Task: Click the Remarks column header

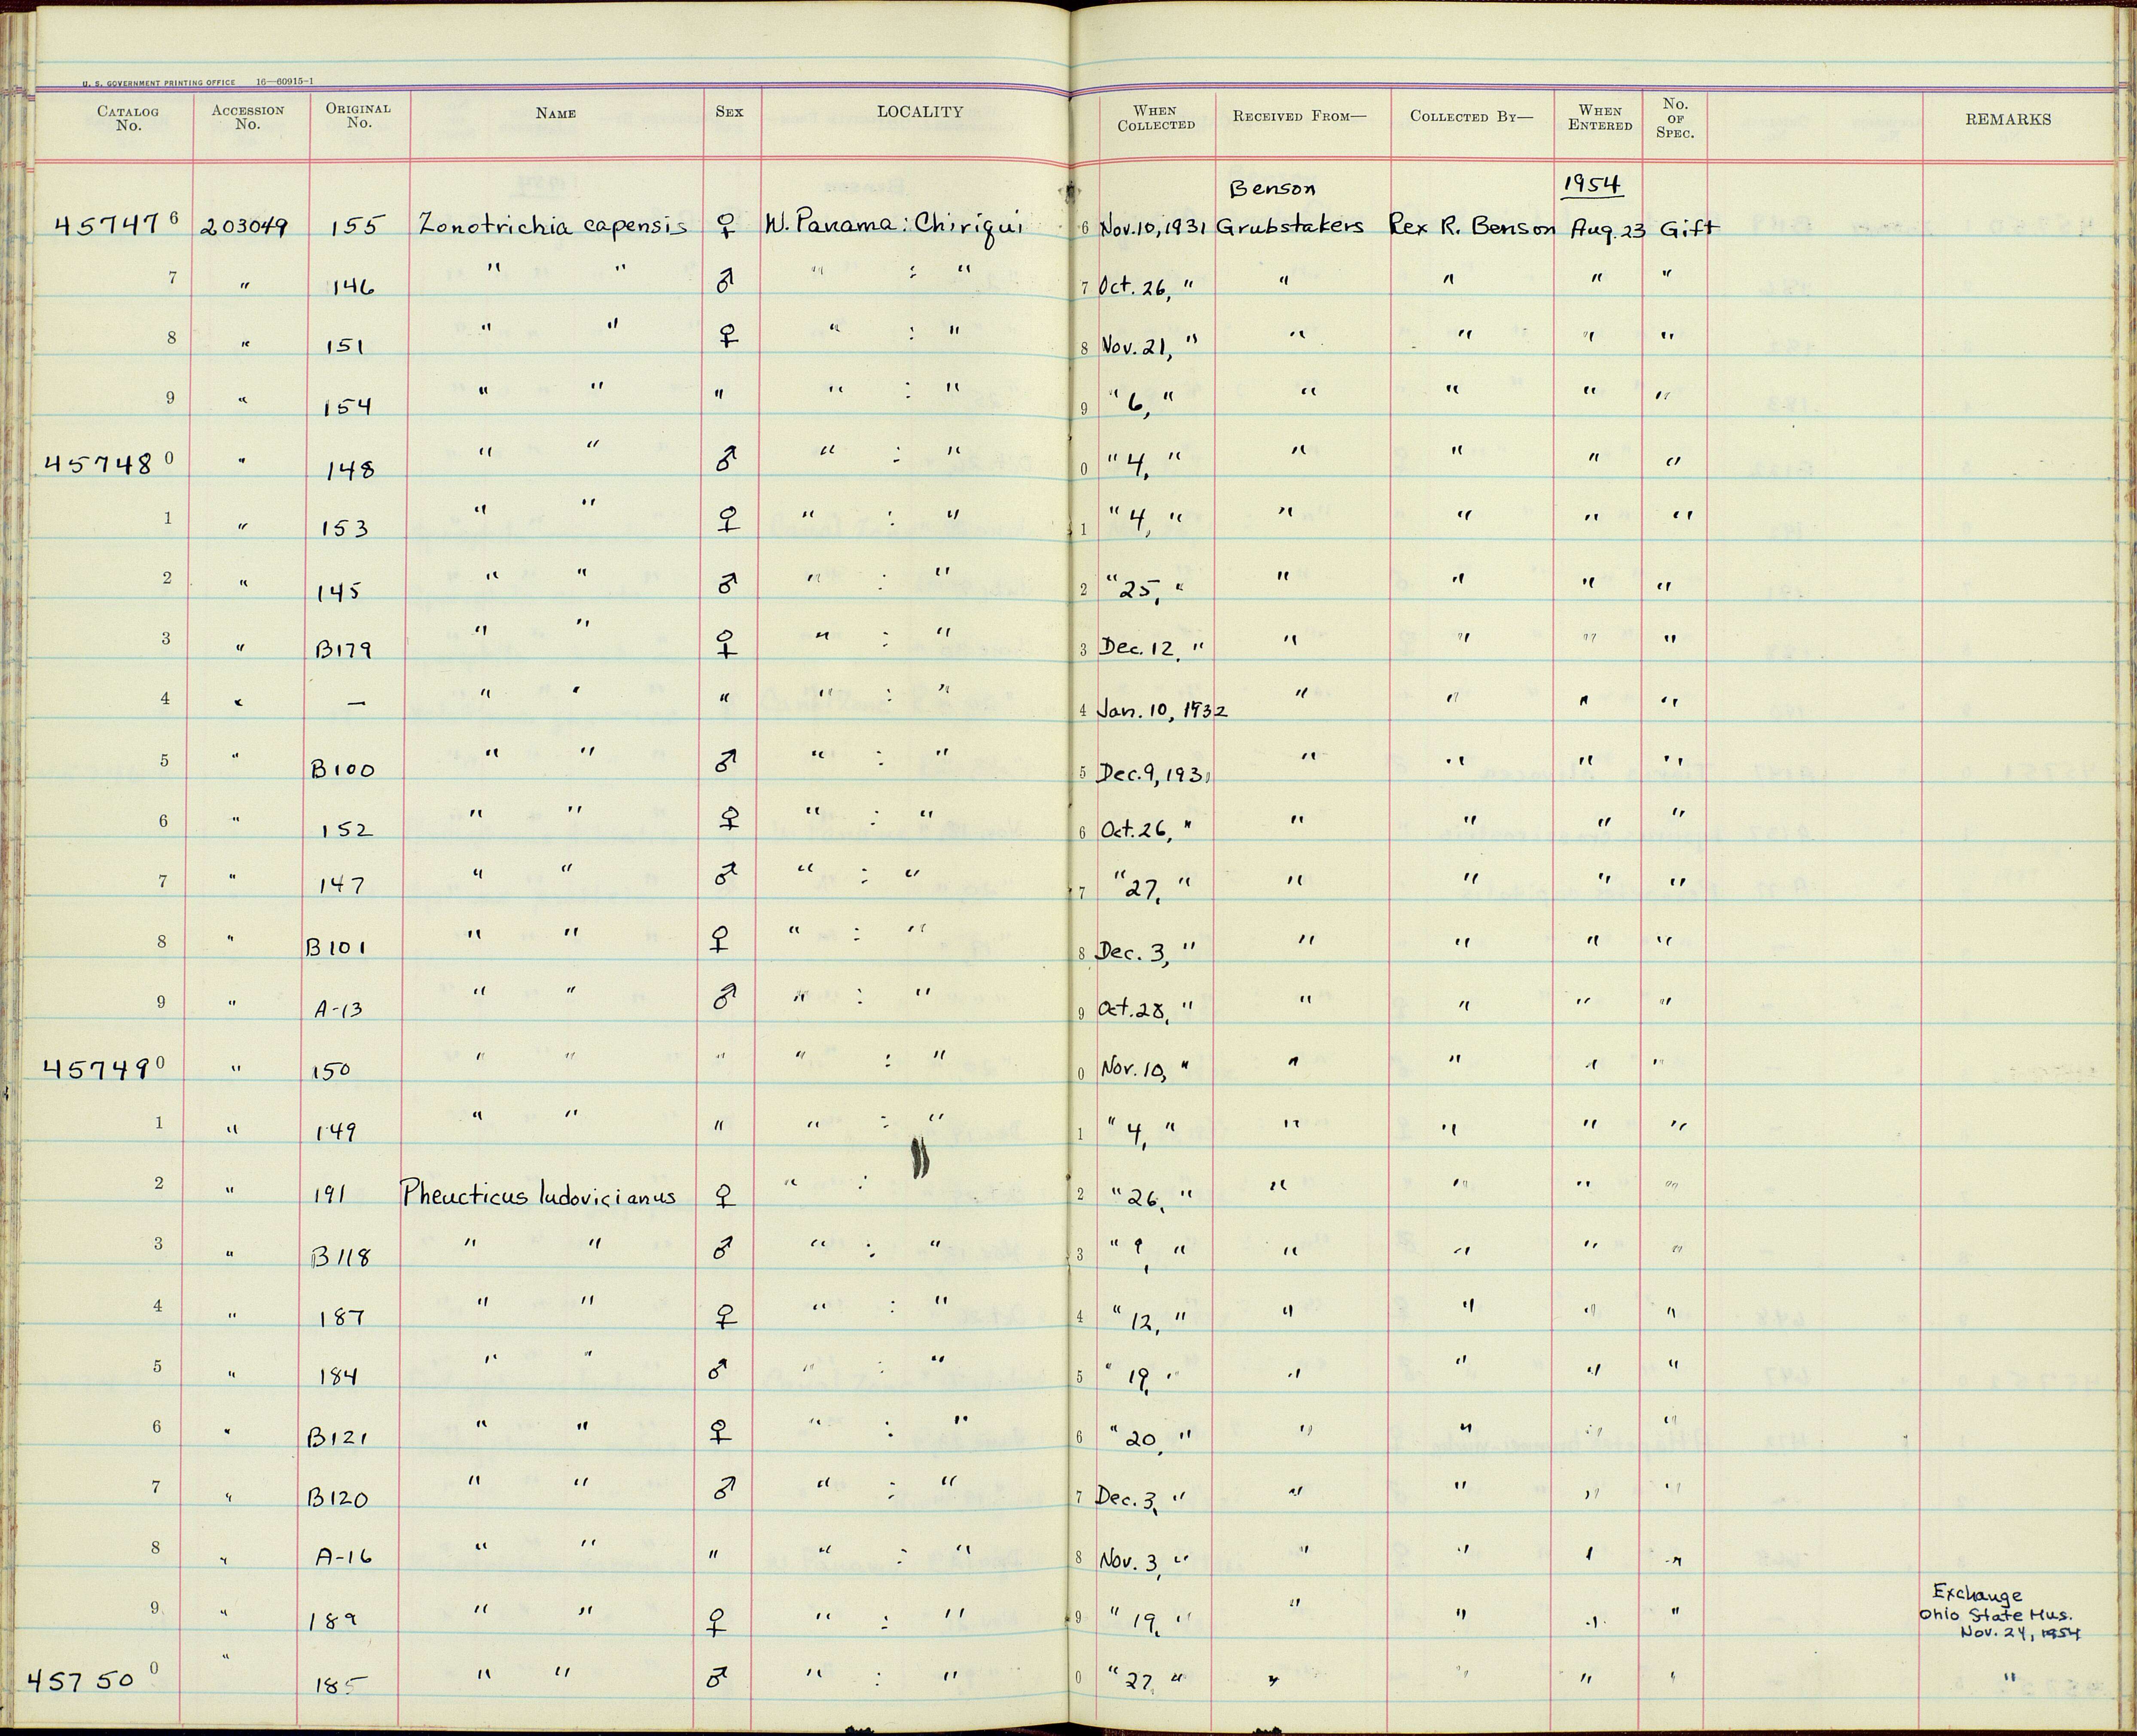Action: (x=2008, y=119)
